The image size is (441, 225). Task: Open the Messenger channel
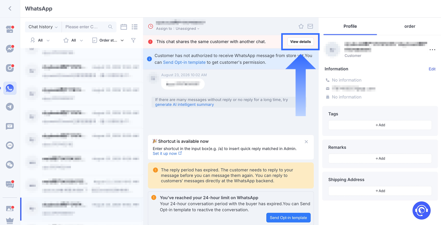click(x=10, y=48)
